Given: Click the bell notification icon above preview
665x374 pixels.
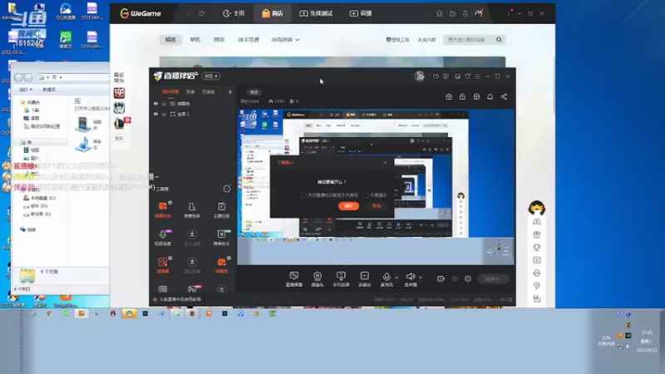Looking at the screenshot, I should coord(490,96).
